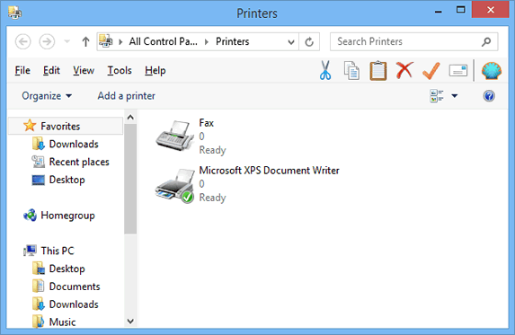Click Microsoft XPS Document Writer name text
The height and width of the screenshot is (335, 515).
269,171
